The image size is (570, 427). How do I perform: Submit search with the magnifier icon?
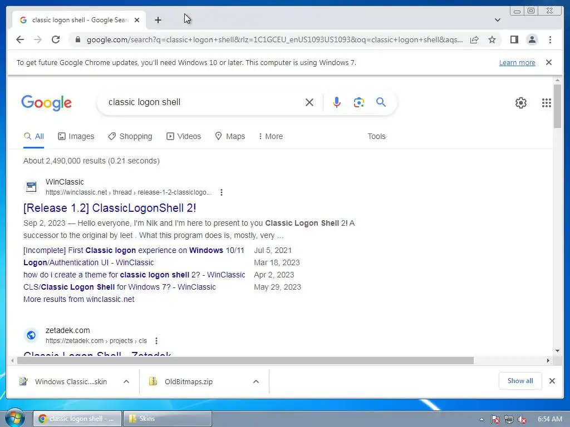(381, 102)
